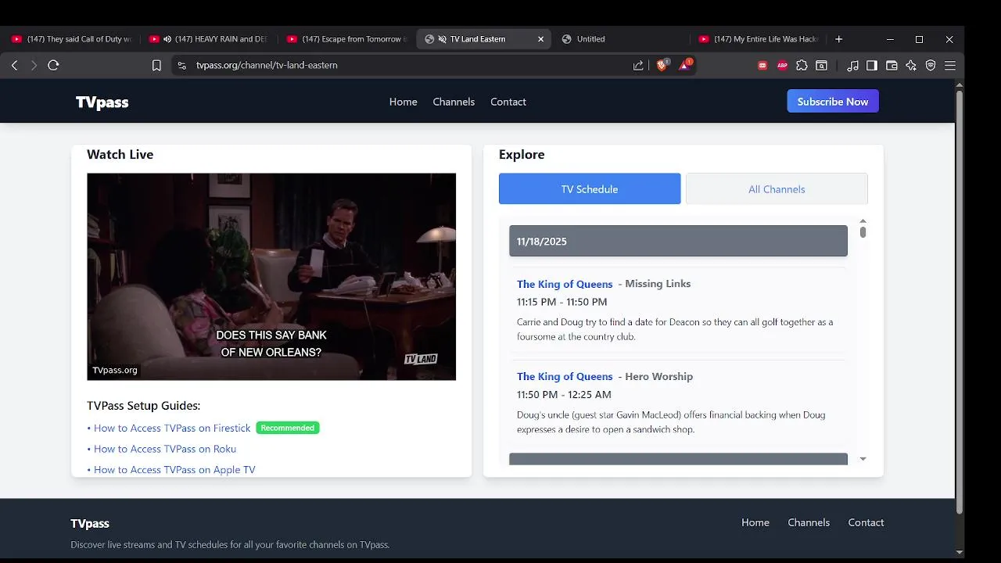Go back using the browser back arrow

[x=14, y=66]
